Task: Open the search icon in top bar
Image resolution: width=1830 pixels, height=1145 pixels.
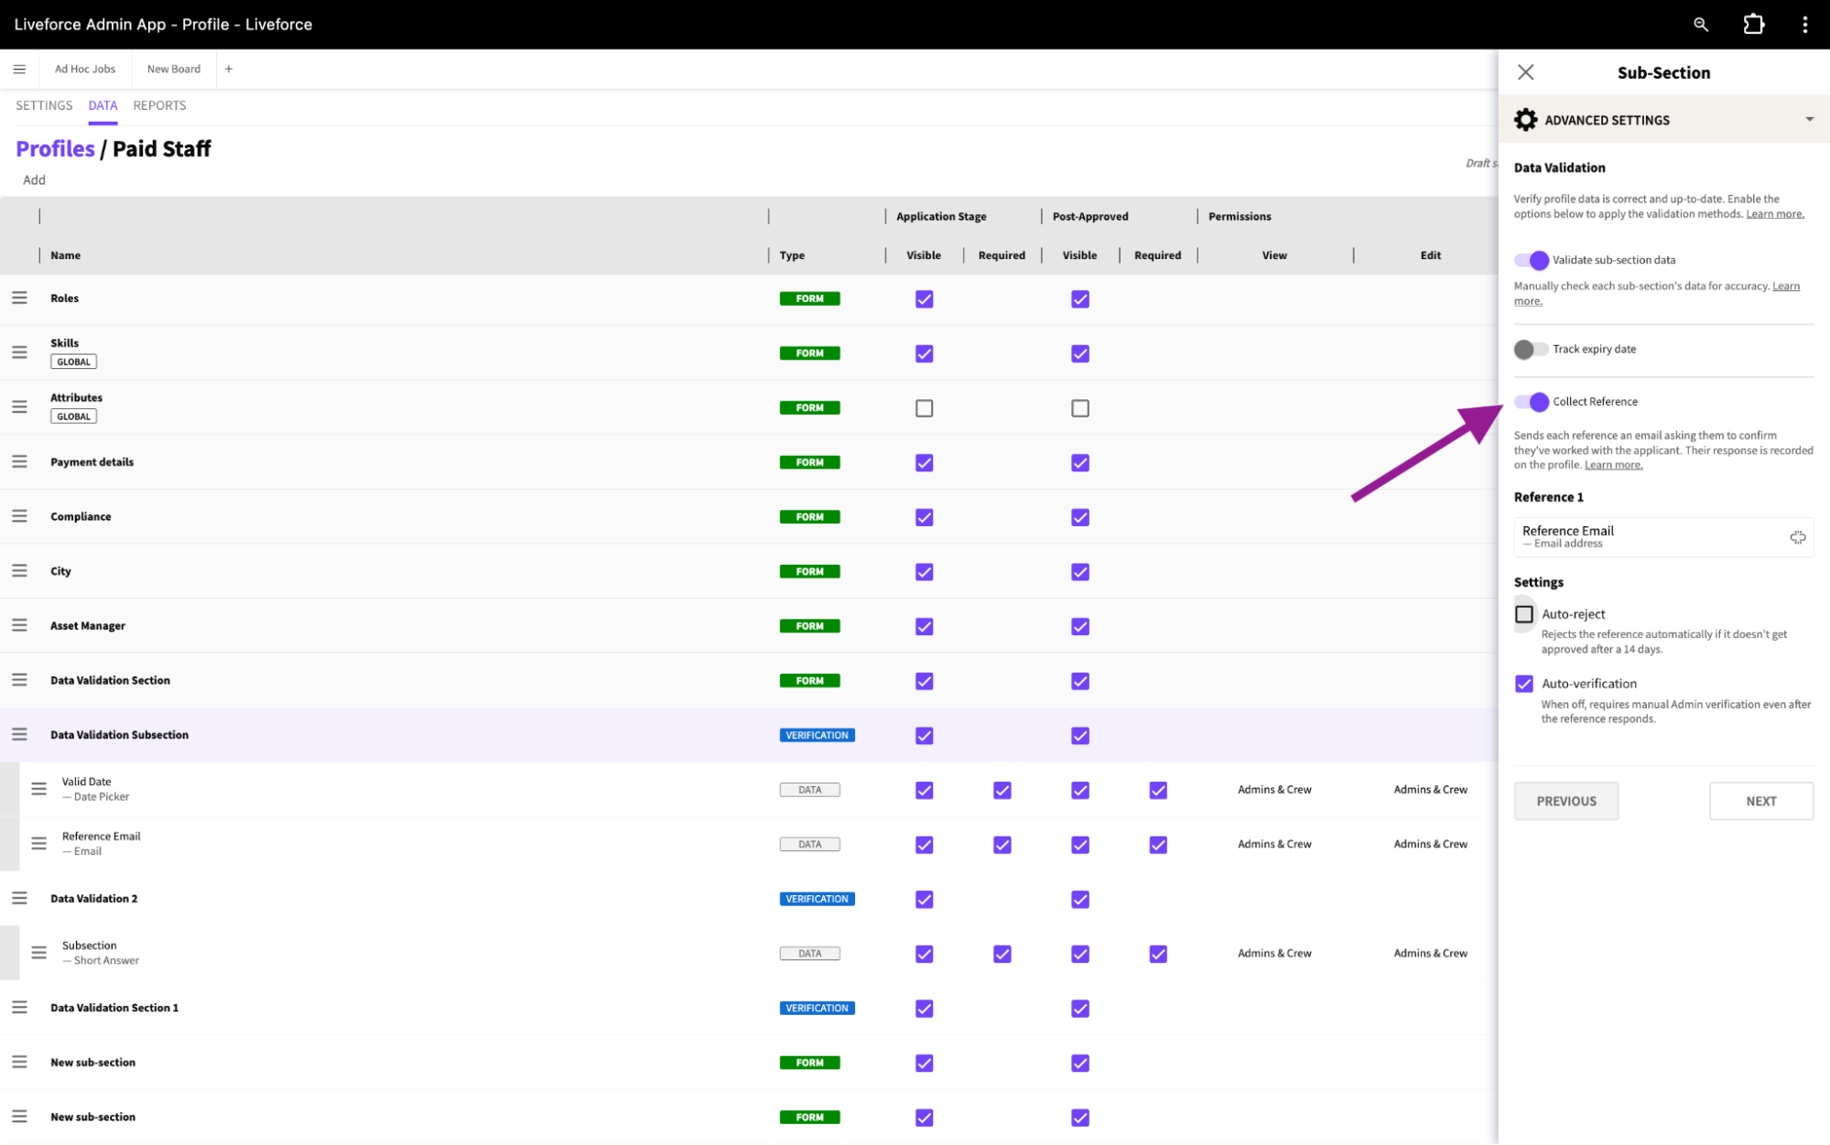Action: pos(1700,25)
